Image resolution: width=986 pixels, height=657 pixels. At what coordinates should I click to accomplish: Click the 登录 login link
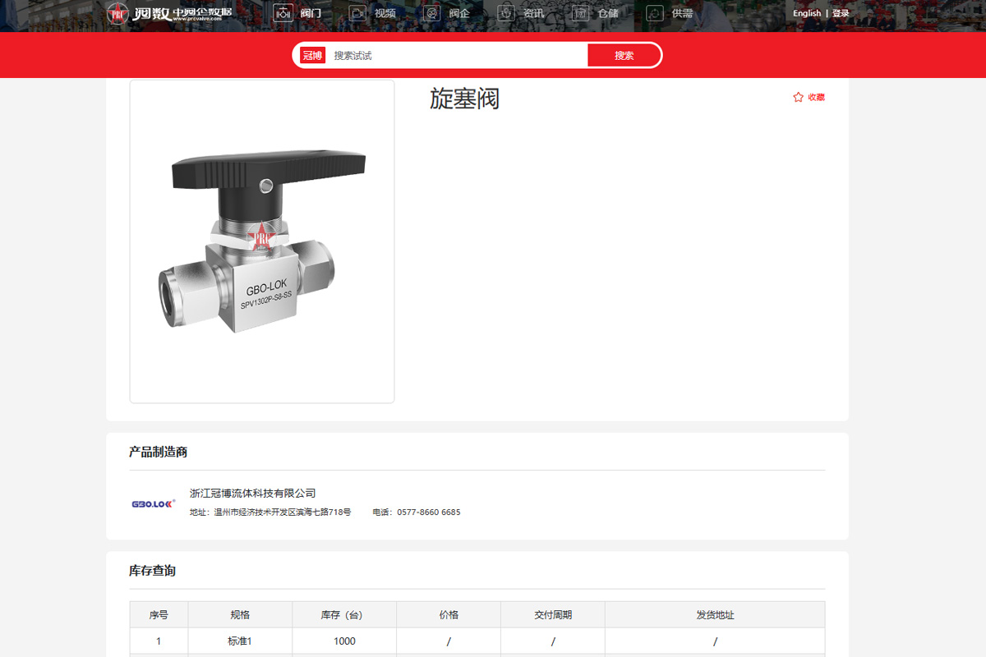pyautogui.click(x=841, y=13)
